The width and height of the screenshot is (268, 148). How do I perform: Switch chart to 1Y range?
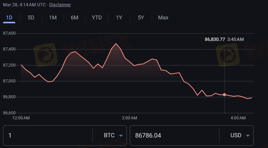(x=119, y=18)
